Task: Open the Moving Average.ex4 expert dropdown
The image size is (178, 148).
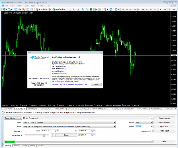Action: (x=151, y=118)
